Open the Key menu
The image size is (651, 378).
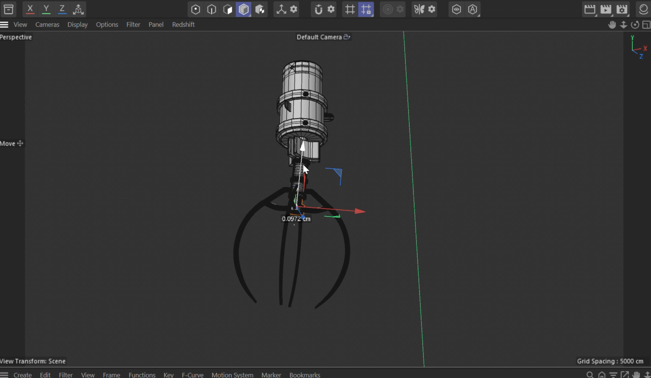pyautogui.click(x=169, y=375)
